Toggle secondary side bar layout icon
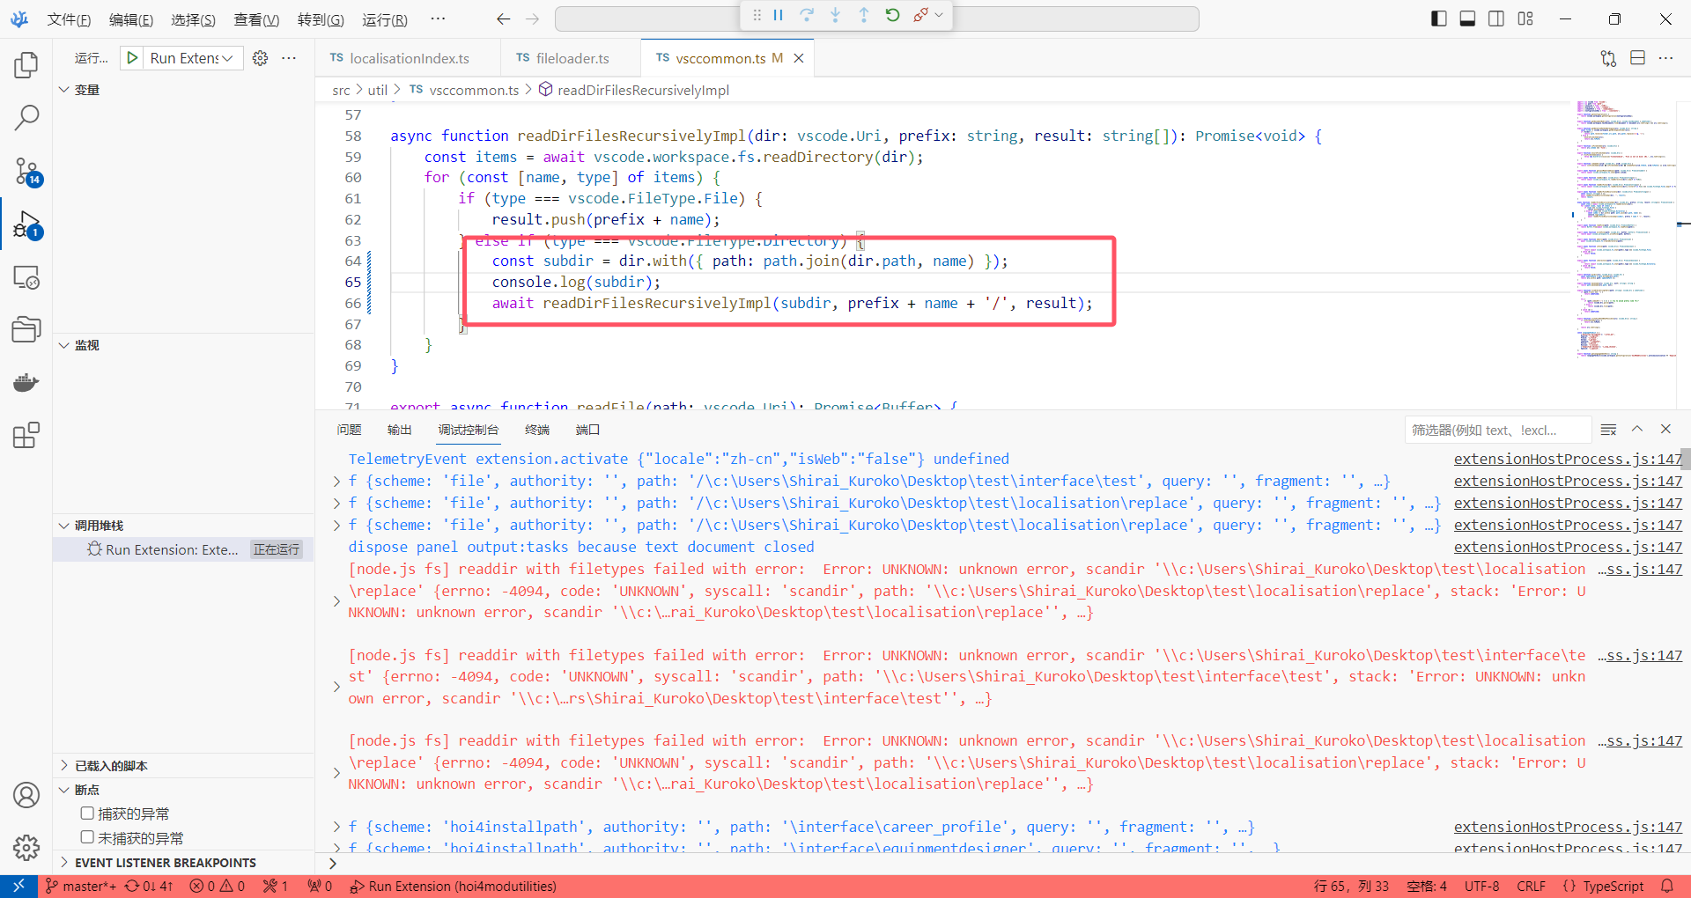 pyautogui.click(x=1496, y=18)
